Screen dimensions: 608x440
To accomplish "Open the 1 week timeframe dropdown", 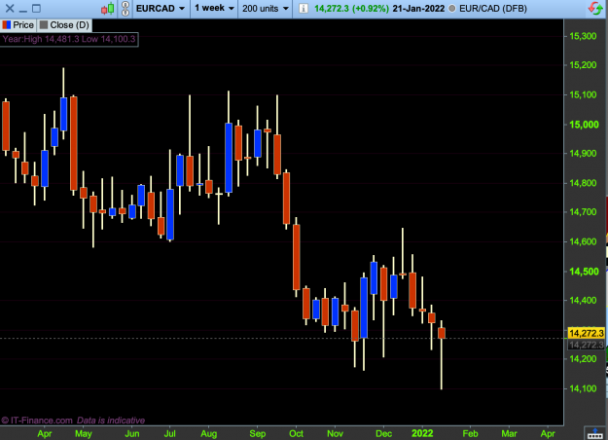I will [214, 8].
